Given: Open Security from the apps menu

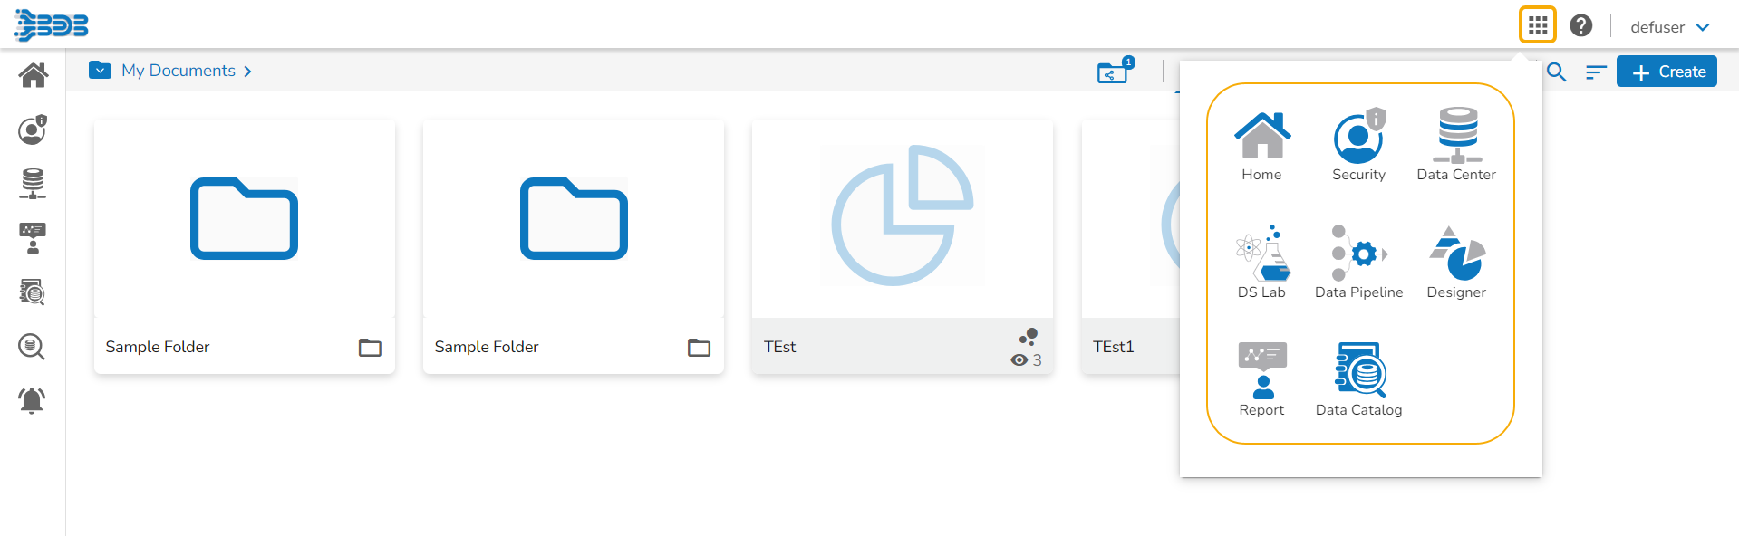Looking at the screenshot, I should (1358, 145).
